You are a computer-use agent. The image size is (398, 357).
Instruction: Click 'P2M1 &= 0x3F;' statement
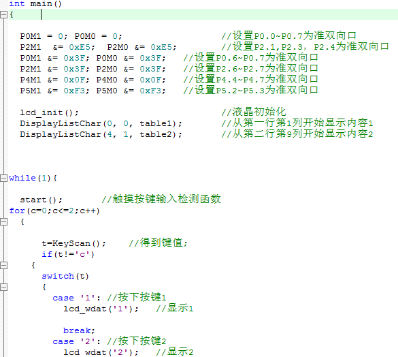pos(55,69)
